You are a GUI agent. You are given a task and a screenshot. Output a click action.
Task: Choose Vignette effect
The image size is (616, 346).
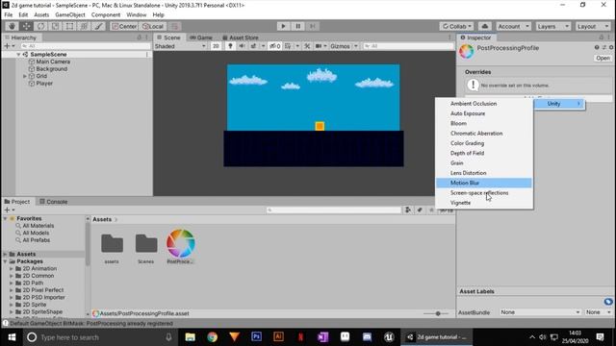click(x=484, y=203)
